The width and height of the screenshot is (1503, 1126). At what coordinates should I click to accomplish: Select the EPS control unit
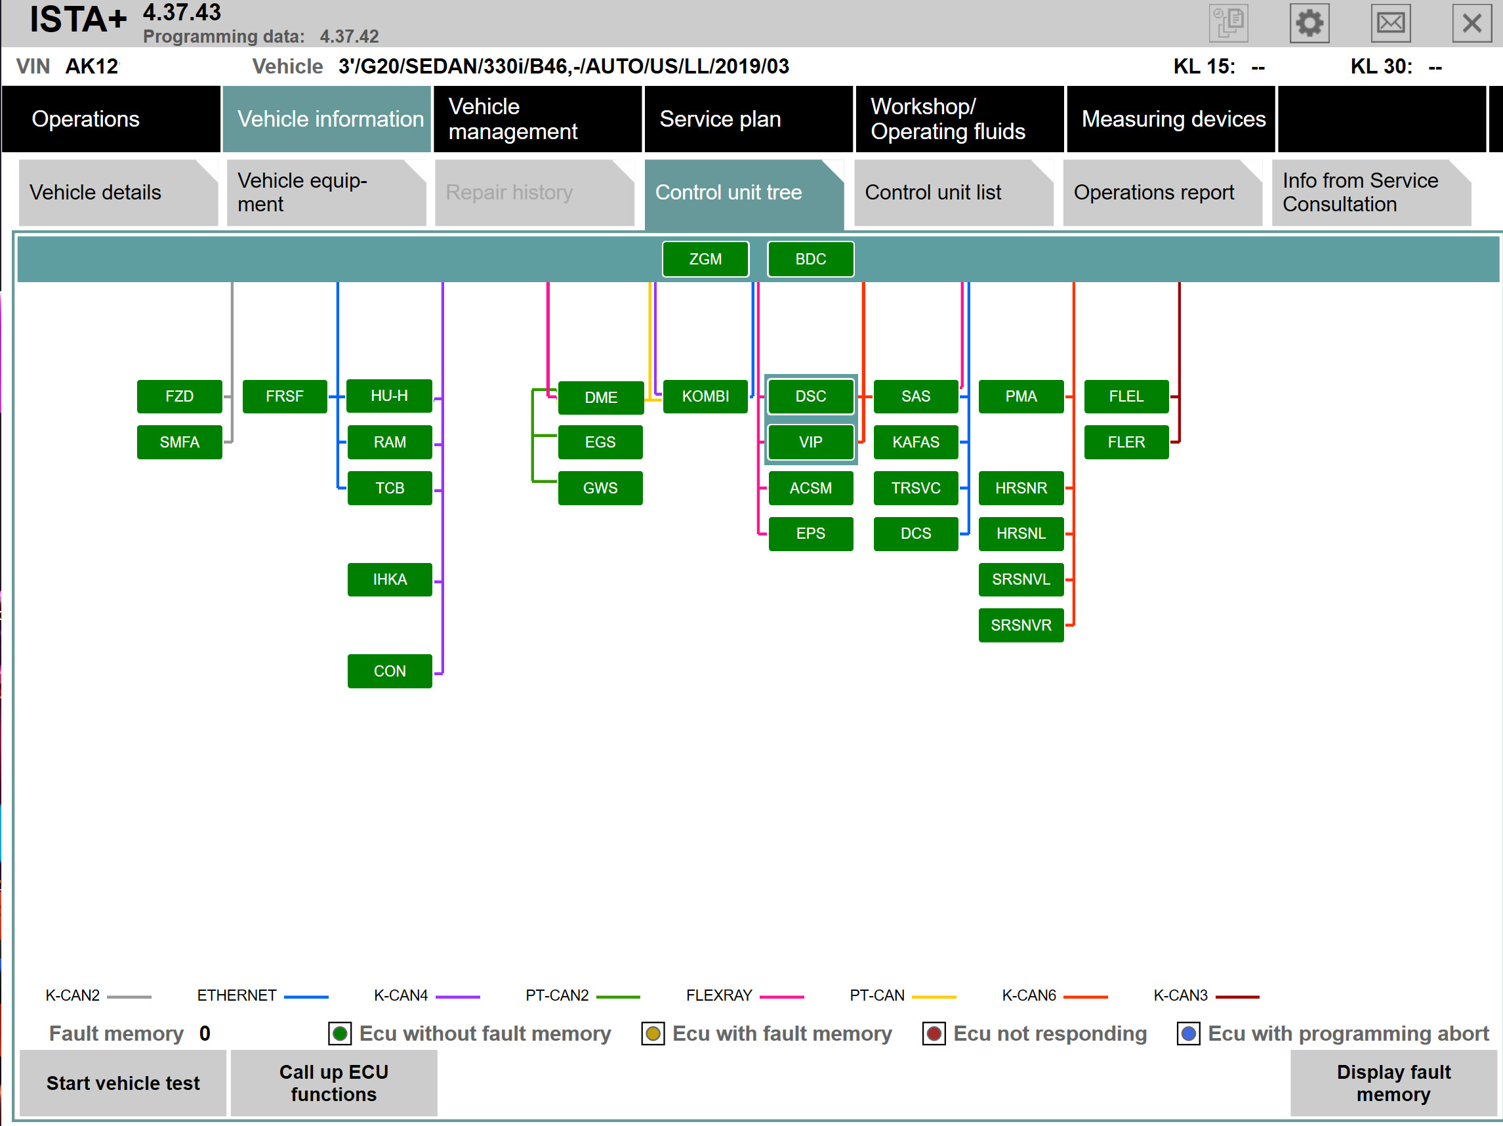click(x=811, y=533)
